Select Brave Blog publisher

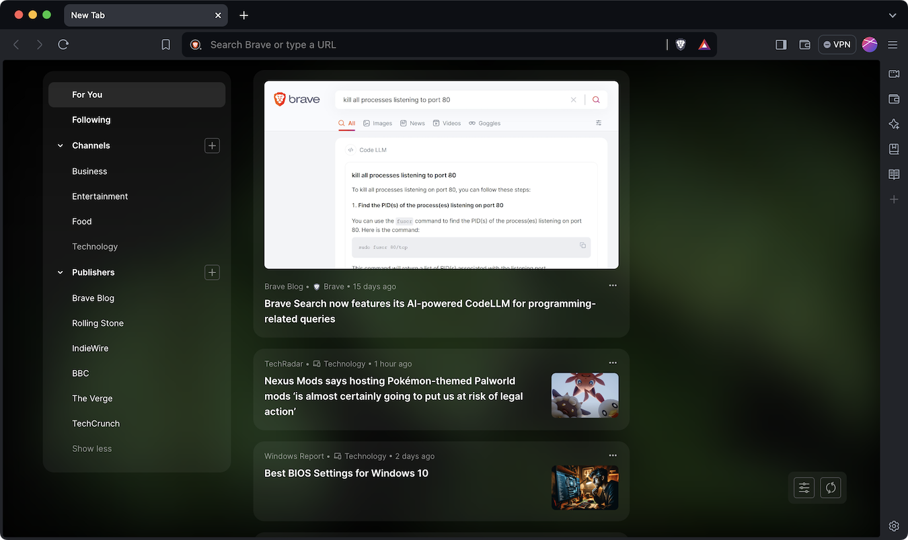(x=93, y=298)
